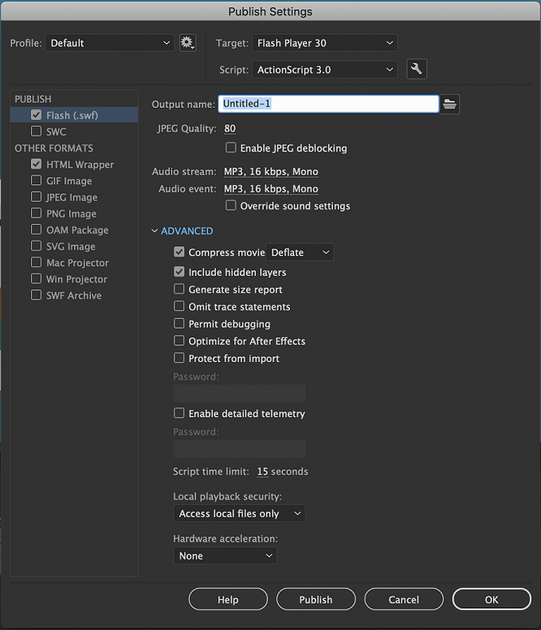Open the profile options gear menu
Screen dimensions: 541x630
pyautogui.click(x=187, y=43)
